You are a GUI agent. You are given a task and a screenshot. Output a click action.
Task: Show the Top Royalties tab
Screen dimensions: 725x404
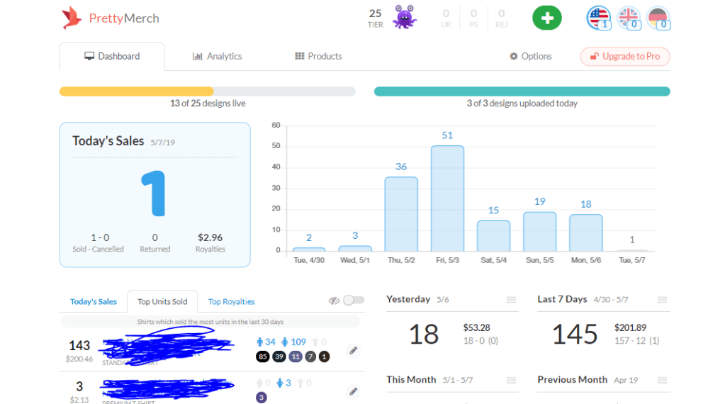click(231, 302)
